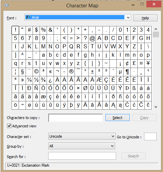Select the left guillemet « character
The width and height of the screenshot is (163, 172).
tap(50, 72)
